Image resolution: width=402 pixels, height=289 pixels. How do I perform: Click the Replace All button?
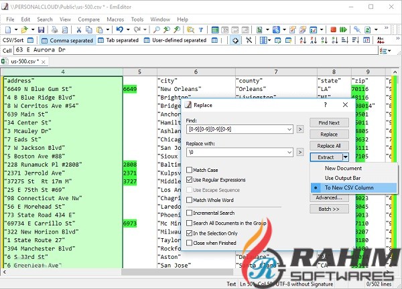pyautogui.click(x=329, y=146)
